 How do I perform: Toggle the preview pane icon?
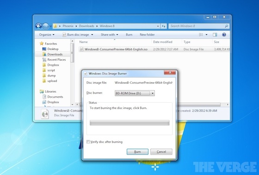215,35
